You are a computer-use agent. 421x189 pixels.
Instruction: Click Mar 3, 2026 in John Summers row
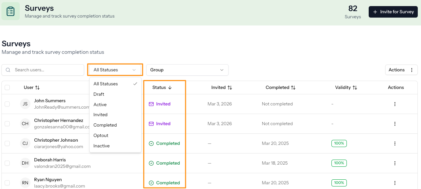[x=220, y=104]
